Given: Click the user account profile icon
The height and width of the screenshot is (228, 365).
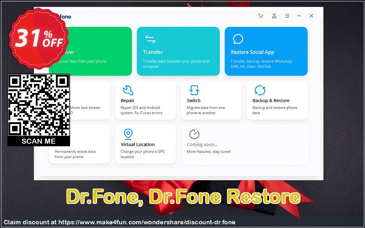Looking at the screenshot, I should coord(274,16).
